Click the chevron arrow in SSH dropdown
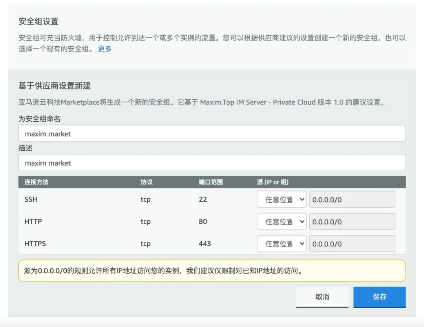 pyautogui.click(x=302, y=199)
